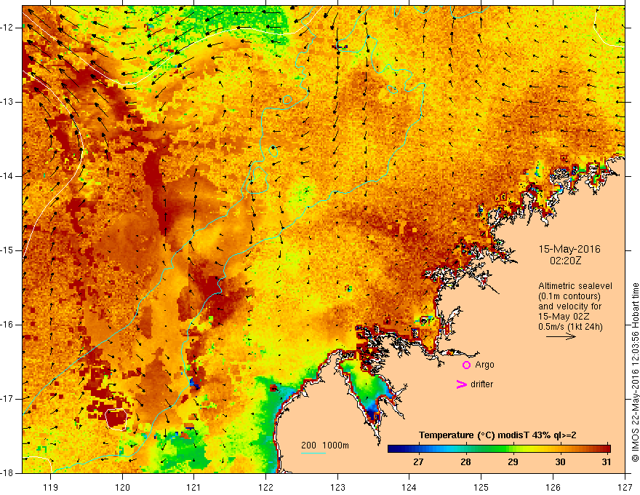Screen dimensions: 640x495
Task: Click the small cyan closed contour near 122.3E 13S
Action: (287, 100)
